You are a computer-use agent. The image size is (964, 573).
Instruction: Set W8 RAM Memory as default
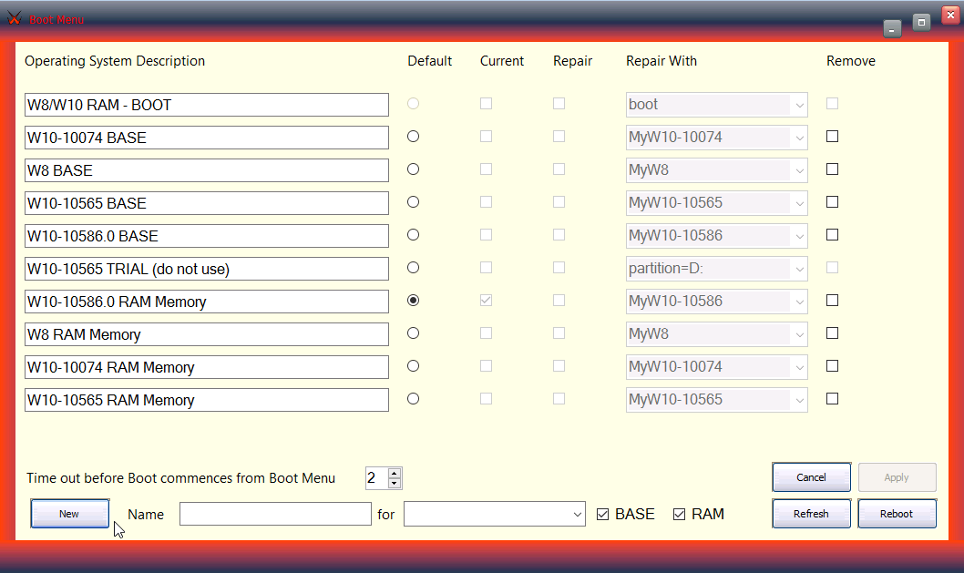413,333
